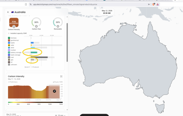This screenshot has width=183, height=116.
Task: Click the teal battery storage bar
Action: [34, 52]
